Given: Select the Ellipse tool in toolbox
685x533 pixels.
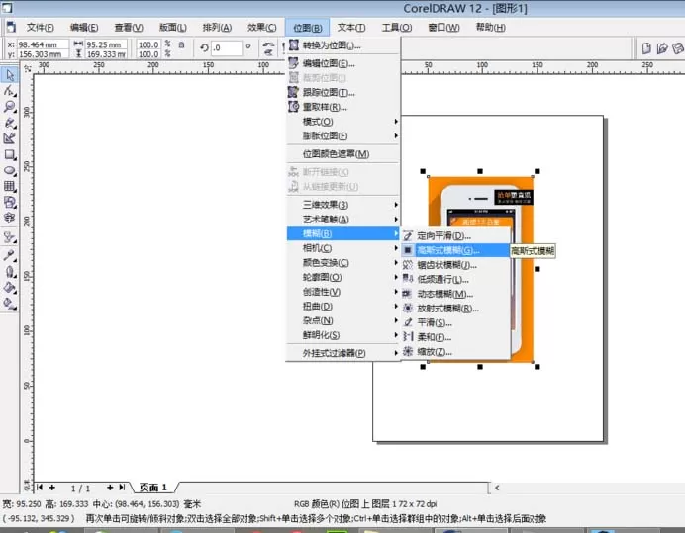Looking at the screenshot, I should click(x=10, y=170).
